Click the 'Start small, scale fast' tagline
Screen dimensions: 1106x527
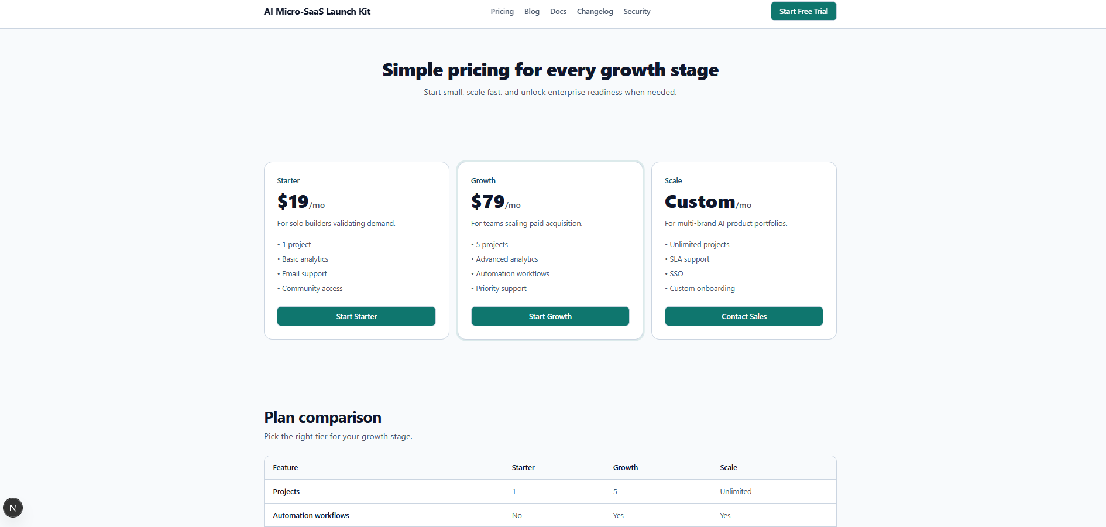click(x=550, y=93)
